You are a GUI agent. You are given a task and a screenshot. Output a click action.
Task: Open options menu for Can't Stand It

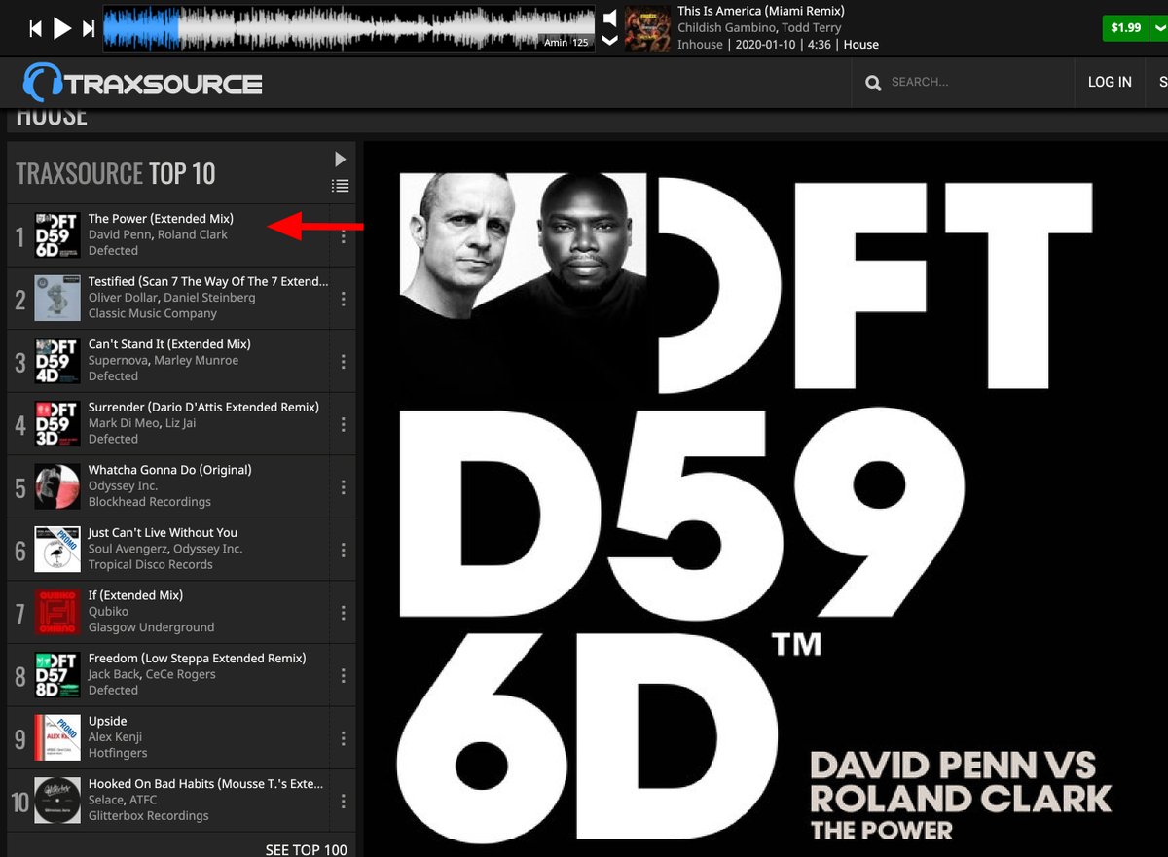click(x=344, y=361)
